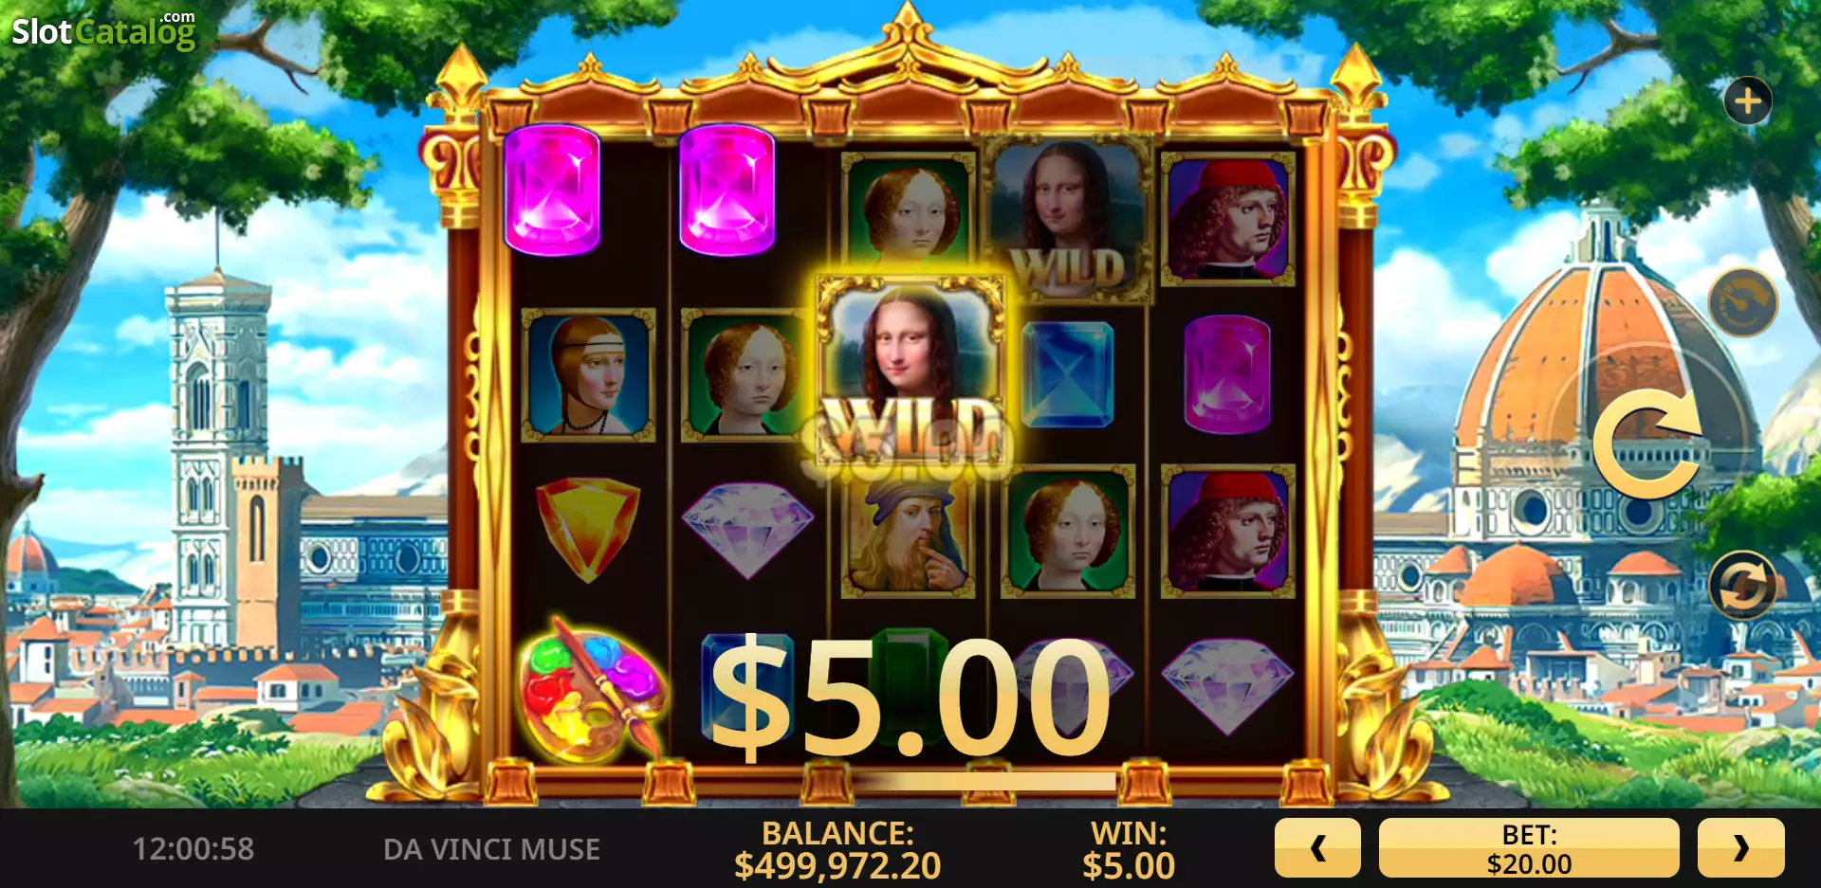
Task: Click the win progress bar under reels
Action: (984, 782)
